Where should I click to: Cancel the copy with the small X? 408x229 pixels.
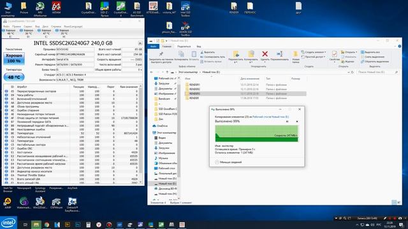(297, 121)
